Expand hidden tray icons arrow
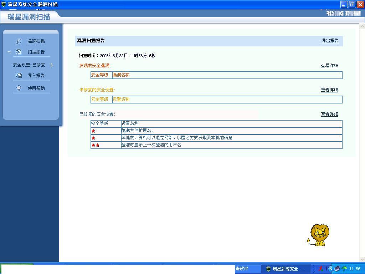 pos(331,269)
